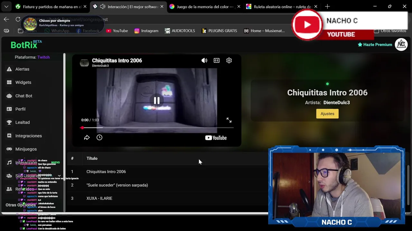Click the DienteDulc3 channel avatar

[84, 63]
